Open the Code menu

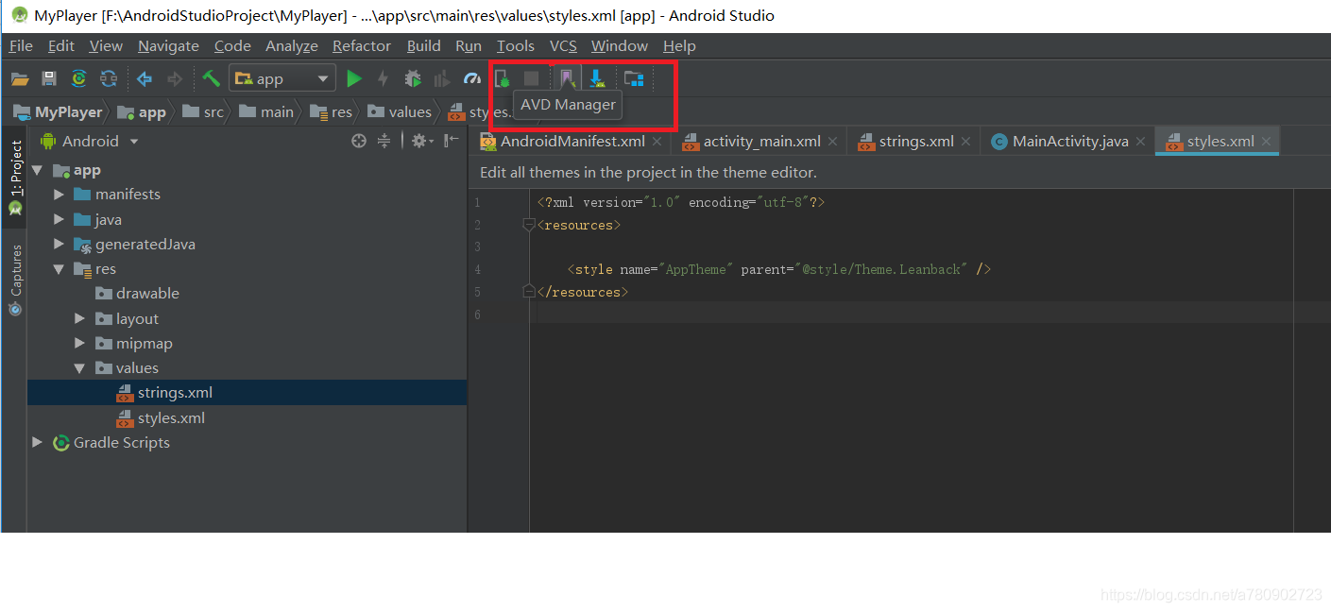click(232, 45)
